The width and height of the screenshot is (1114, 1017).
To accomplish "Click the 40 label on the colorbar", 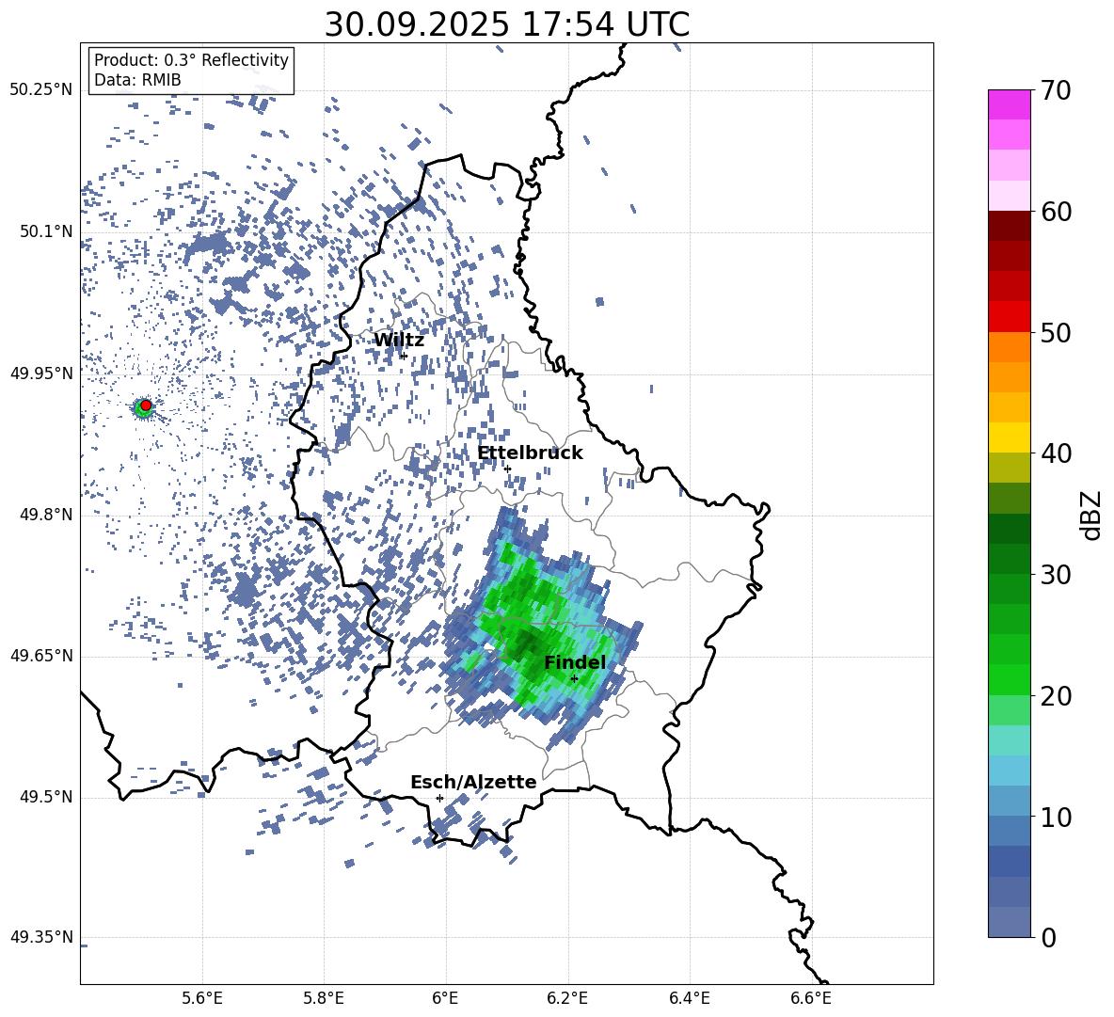I will click(1056, 453).
